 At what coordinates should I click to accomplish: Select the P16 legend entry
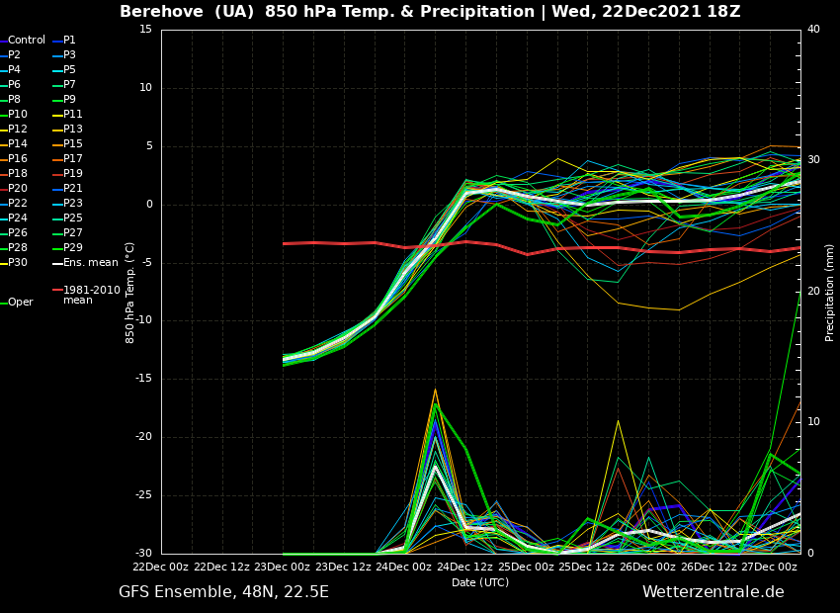pos(18,159)
